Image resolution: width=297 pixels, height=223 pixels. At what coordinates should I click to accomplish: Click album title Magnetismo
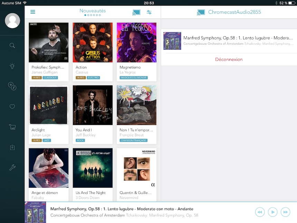click(130, 67)
